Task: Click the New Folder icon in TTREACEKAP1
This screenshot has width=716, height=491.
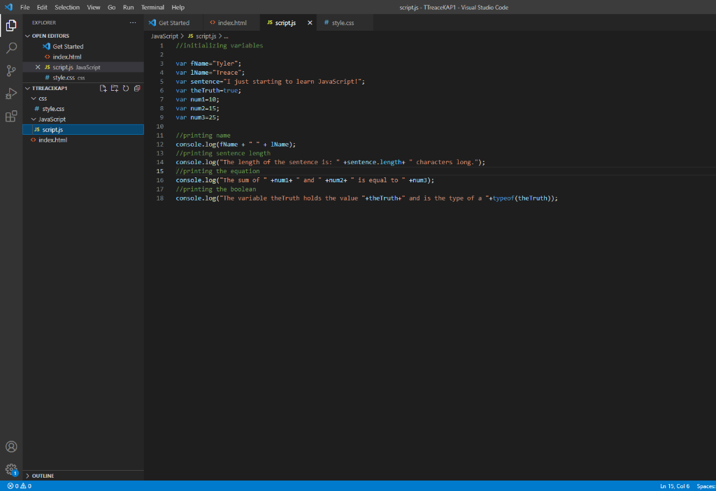Action: point(115,89)
